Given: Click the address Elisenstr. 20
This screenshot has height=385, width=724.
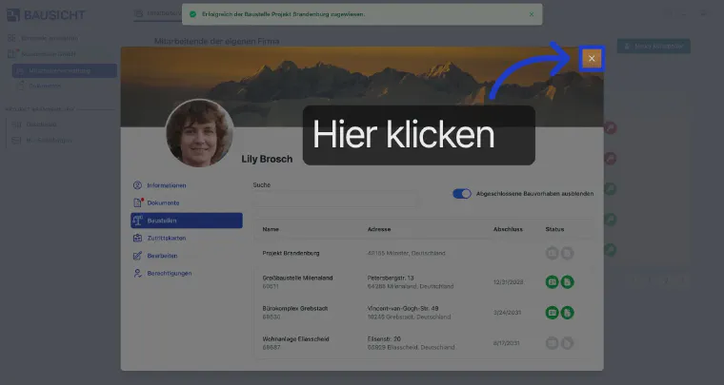Looking at the screenshot, I should [x=384, y=339].
